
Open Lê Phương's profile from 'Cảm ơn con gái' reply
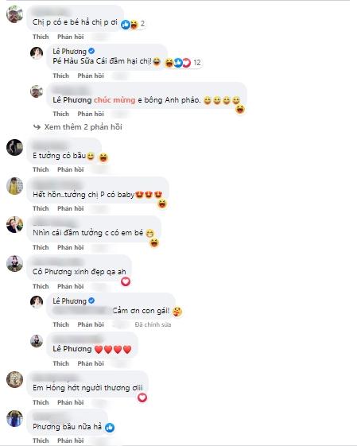coord(69,301)
